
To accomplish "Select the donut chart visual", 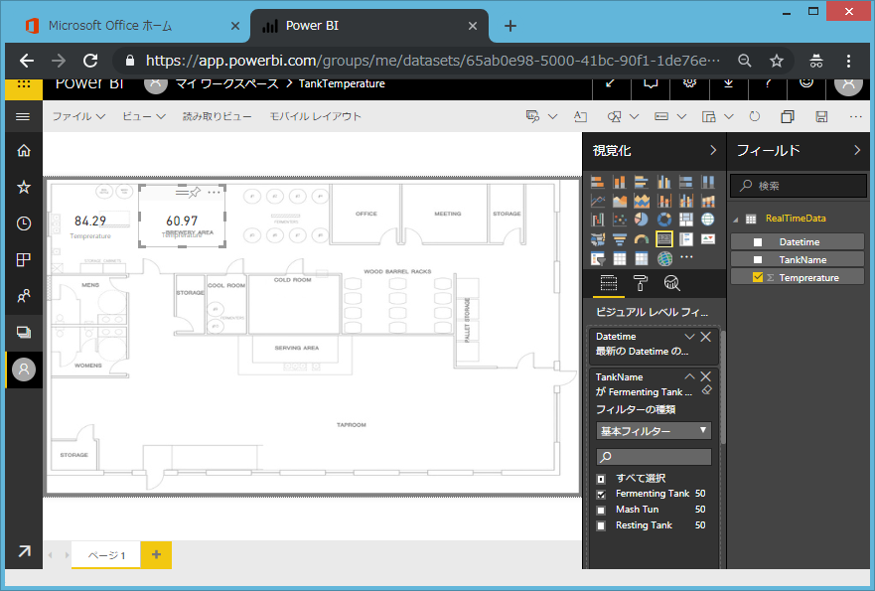I will click(x=663, y=220).
